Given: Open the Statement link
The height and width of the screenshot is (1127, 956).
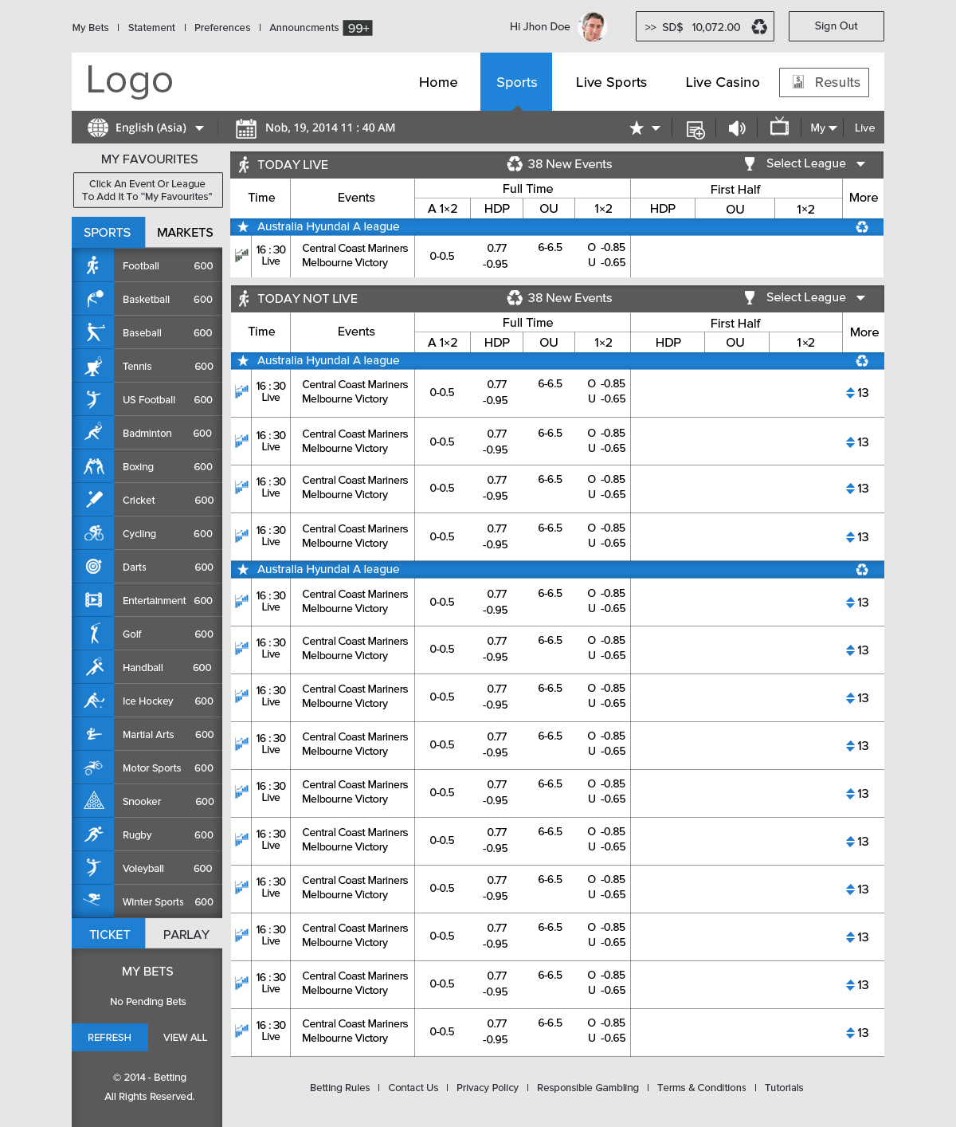Looking at the screenshot, I should coord(151,28).
